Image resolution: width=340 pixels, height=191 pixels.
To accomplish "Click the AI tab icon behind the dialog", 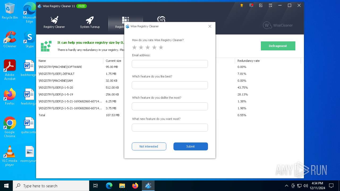I will (x=161, y=19).
